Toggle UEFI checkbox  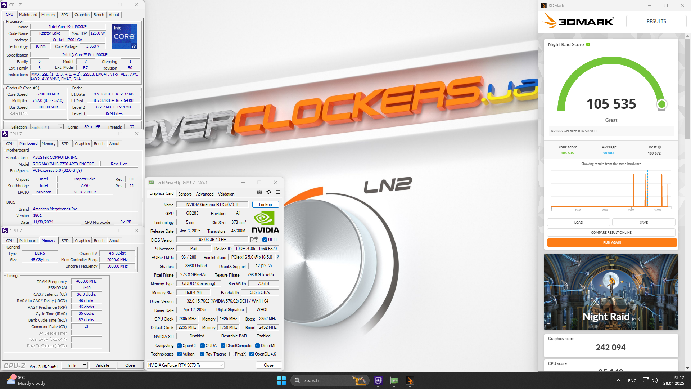click(265, 240)
